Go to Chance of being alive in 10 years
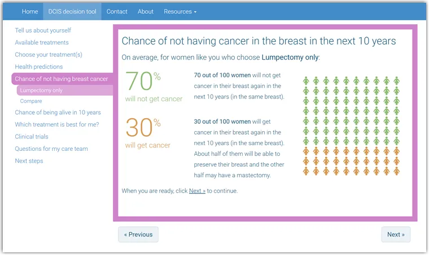The height and width of the screenshot is (255, 429). point(58,113)
